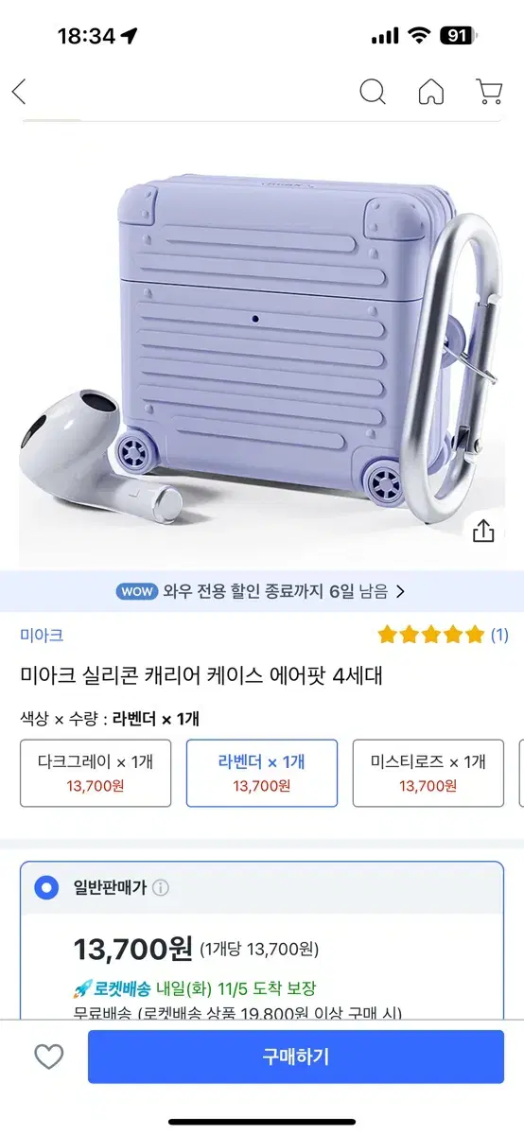Viewport: 524px width, 1135px height.
Task: Open the 미아크 brand link
Action: pyautogui.click(x=42, y=635)
